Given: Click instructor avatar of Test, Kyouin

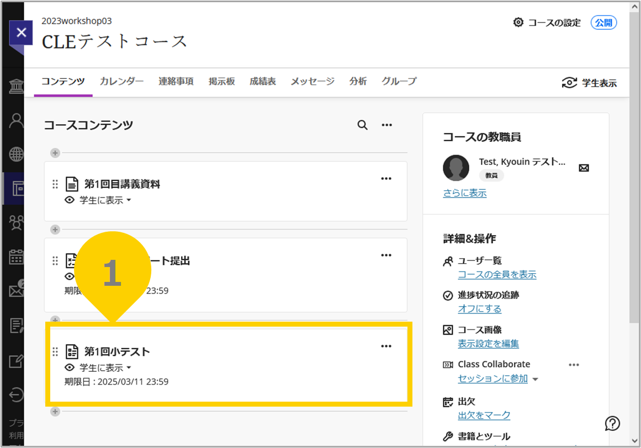Looking at the screenshot, I should coord(456,168).
